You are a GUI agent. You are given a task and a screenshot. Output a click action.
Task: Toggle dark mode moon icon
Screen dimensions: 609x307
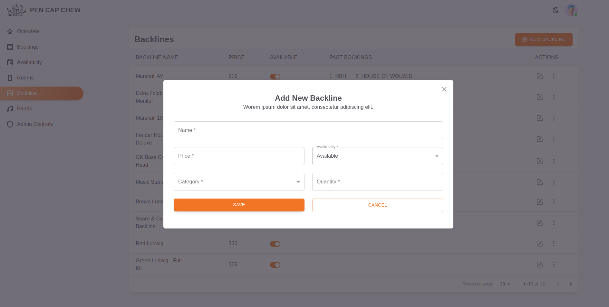point(556,10)
